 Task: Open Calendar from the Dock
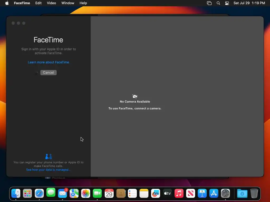[x=109, y=193]
